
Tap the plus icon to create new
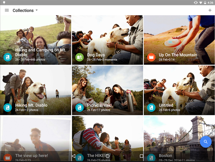pyautogui.click(x=210, y=10)
